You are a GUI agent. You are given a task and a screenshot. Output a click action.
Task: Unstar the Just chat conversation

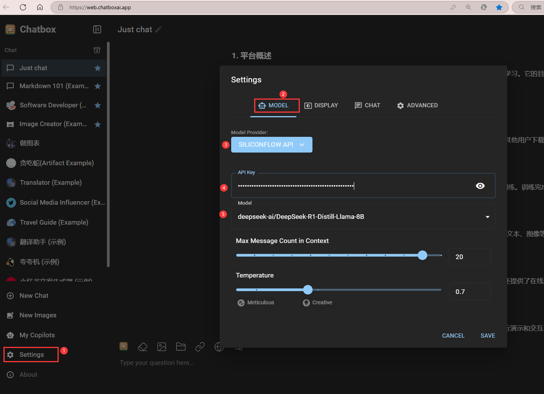(98, 68)
